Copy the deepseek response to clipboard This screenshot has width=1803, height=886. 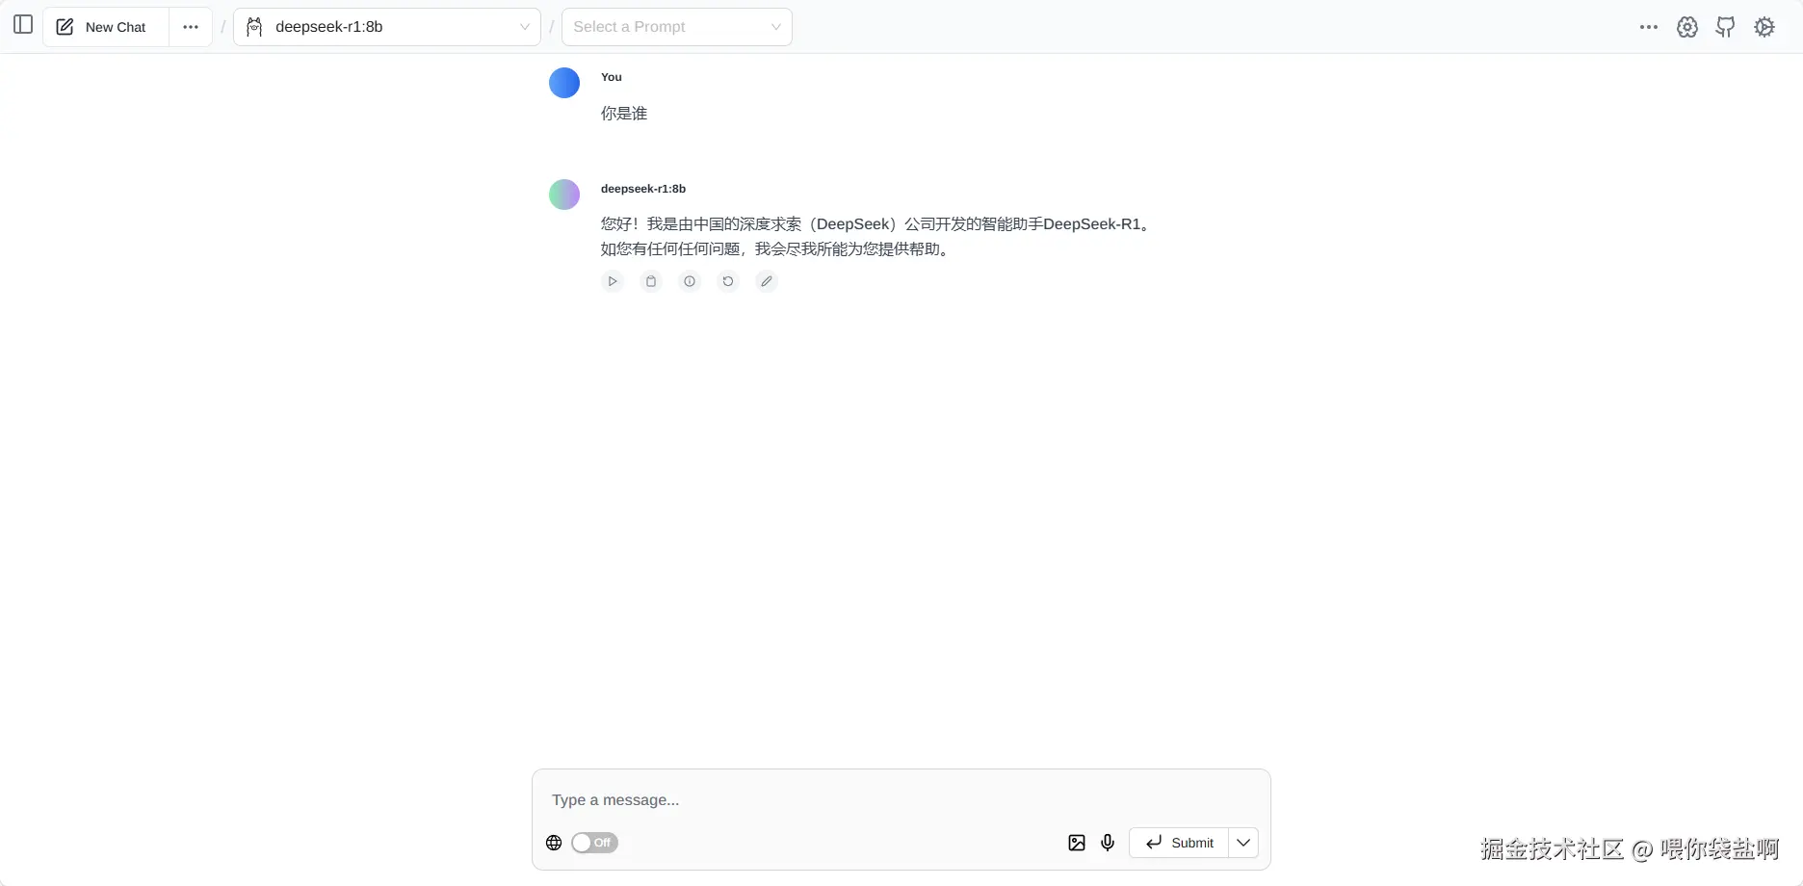pos(651,281)
